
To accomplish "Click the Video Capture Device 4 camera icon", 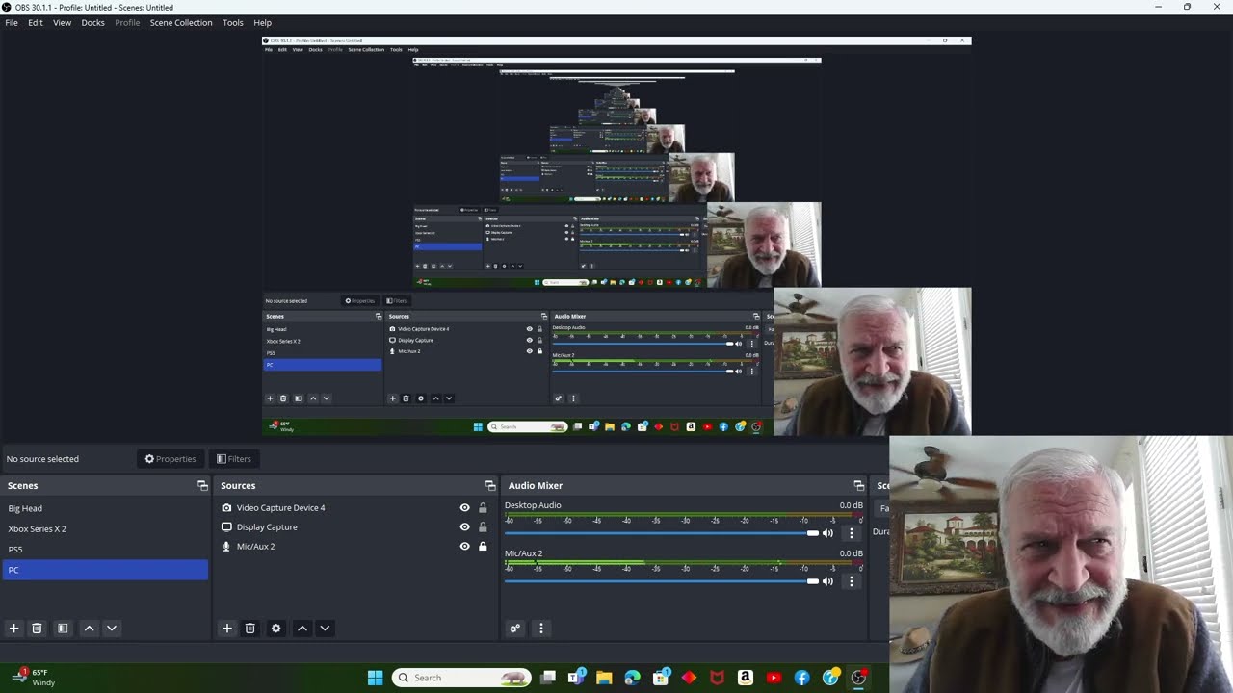I will [x=226, y=508].
